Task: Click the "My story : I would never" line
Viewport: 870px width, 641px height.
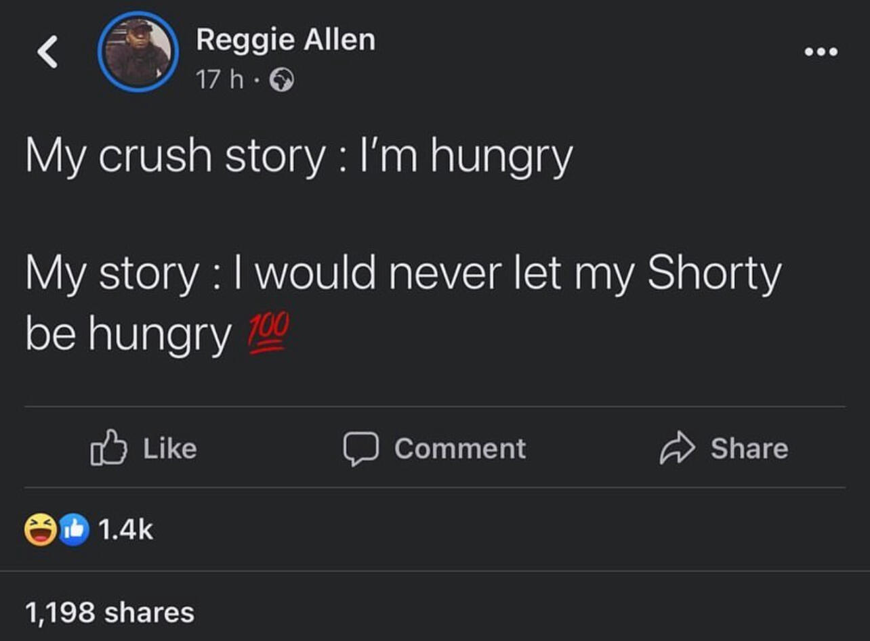Action: click(x=403, y=273)
